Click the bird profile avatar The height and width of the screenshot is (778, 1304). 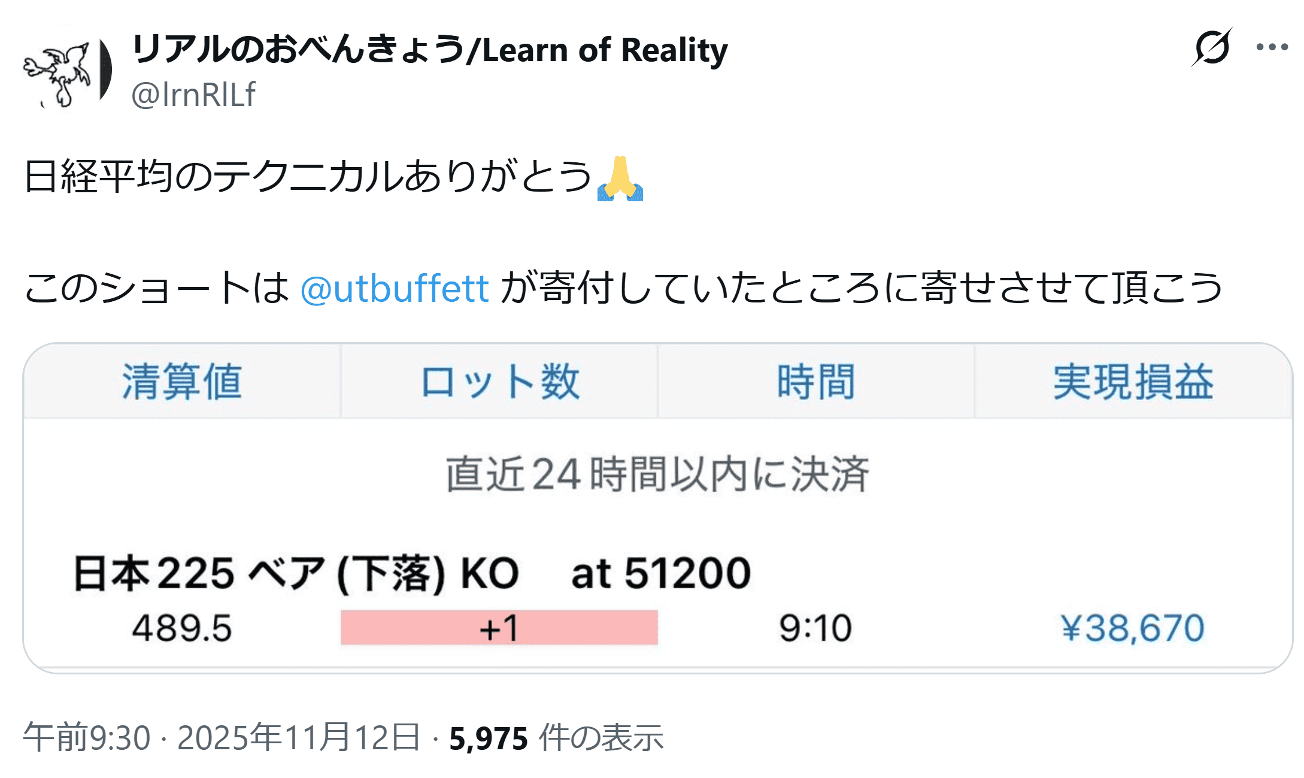[66, 70]
